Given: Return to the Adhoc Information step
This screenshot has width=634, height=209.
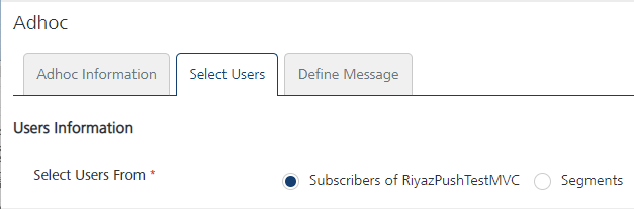Looking at the screenshot, I should tap(97, 74).
